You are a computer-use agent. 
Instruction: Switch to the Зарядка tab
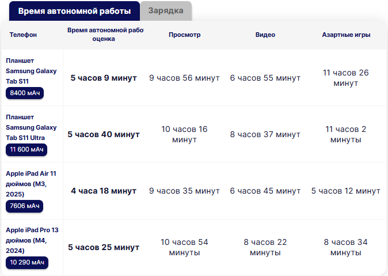click(166, 11)
